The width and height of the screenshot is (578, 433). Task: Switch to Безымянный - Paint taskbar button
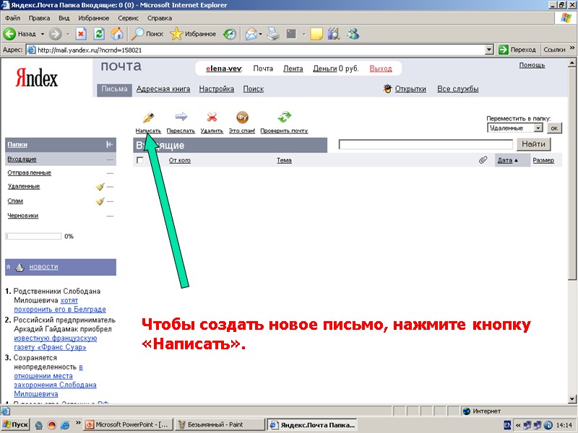[x=220, y=424]
